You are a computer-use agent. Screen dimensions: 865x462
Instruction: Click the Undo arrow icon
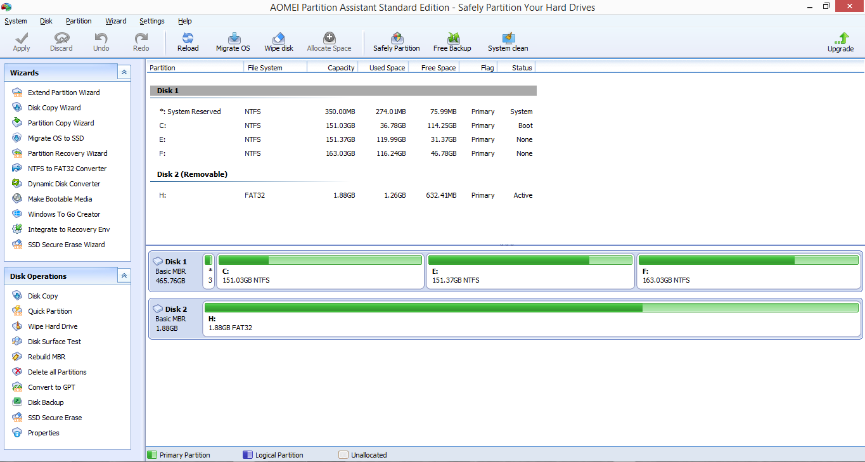coord(101,38)
